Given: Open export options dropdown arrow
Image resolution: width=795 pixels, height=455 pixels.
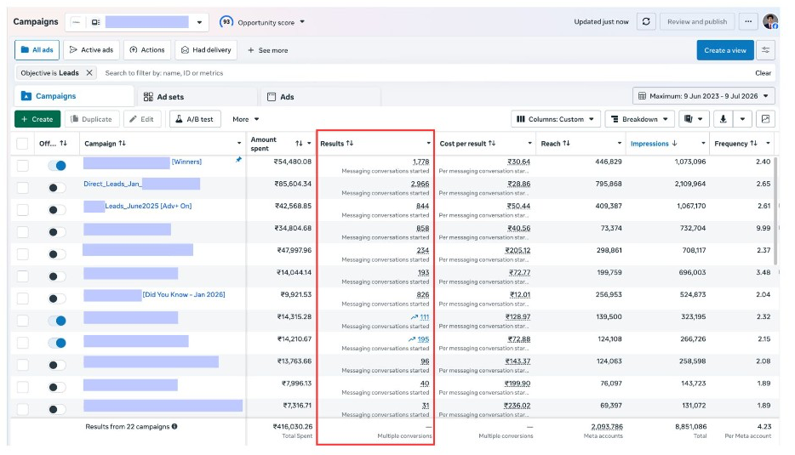Looking at the screenshot, I should pyautogui.click(x=742, y=119).
